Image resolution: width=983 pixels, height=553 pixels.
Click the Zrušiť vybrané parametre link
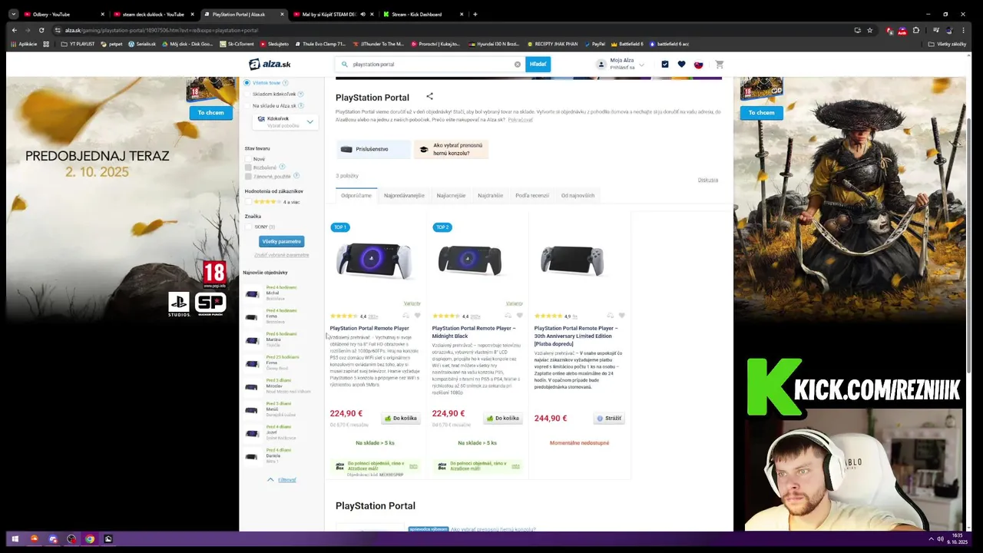coord(282,255)
